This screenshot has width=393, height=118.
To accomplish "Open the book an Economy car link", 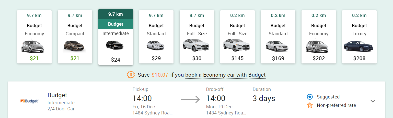I will pyautogui.click(x=225, y=75).
